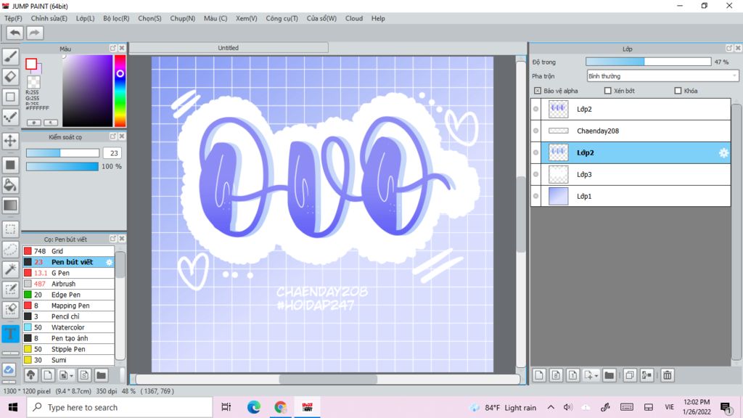Select Edge Pen brush
Viewport: 743px width, 418px height.
click(x=69, y=295)
